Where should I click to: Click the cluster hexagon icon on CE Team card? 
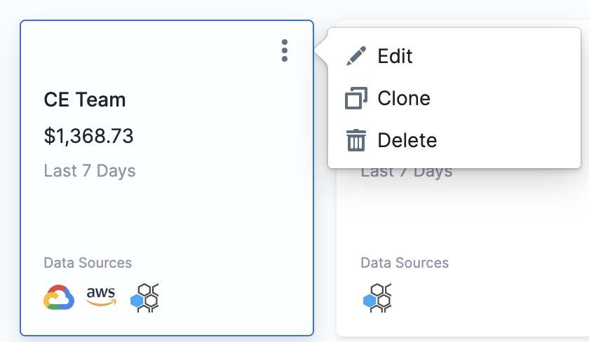tap(144, 298)
